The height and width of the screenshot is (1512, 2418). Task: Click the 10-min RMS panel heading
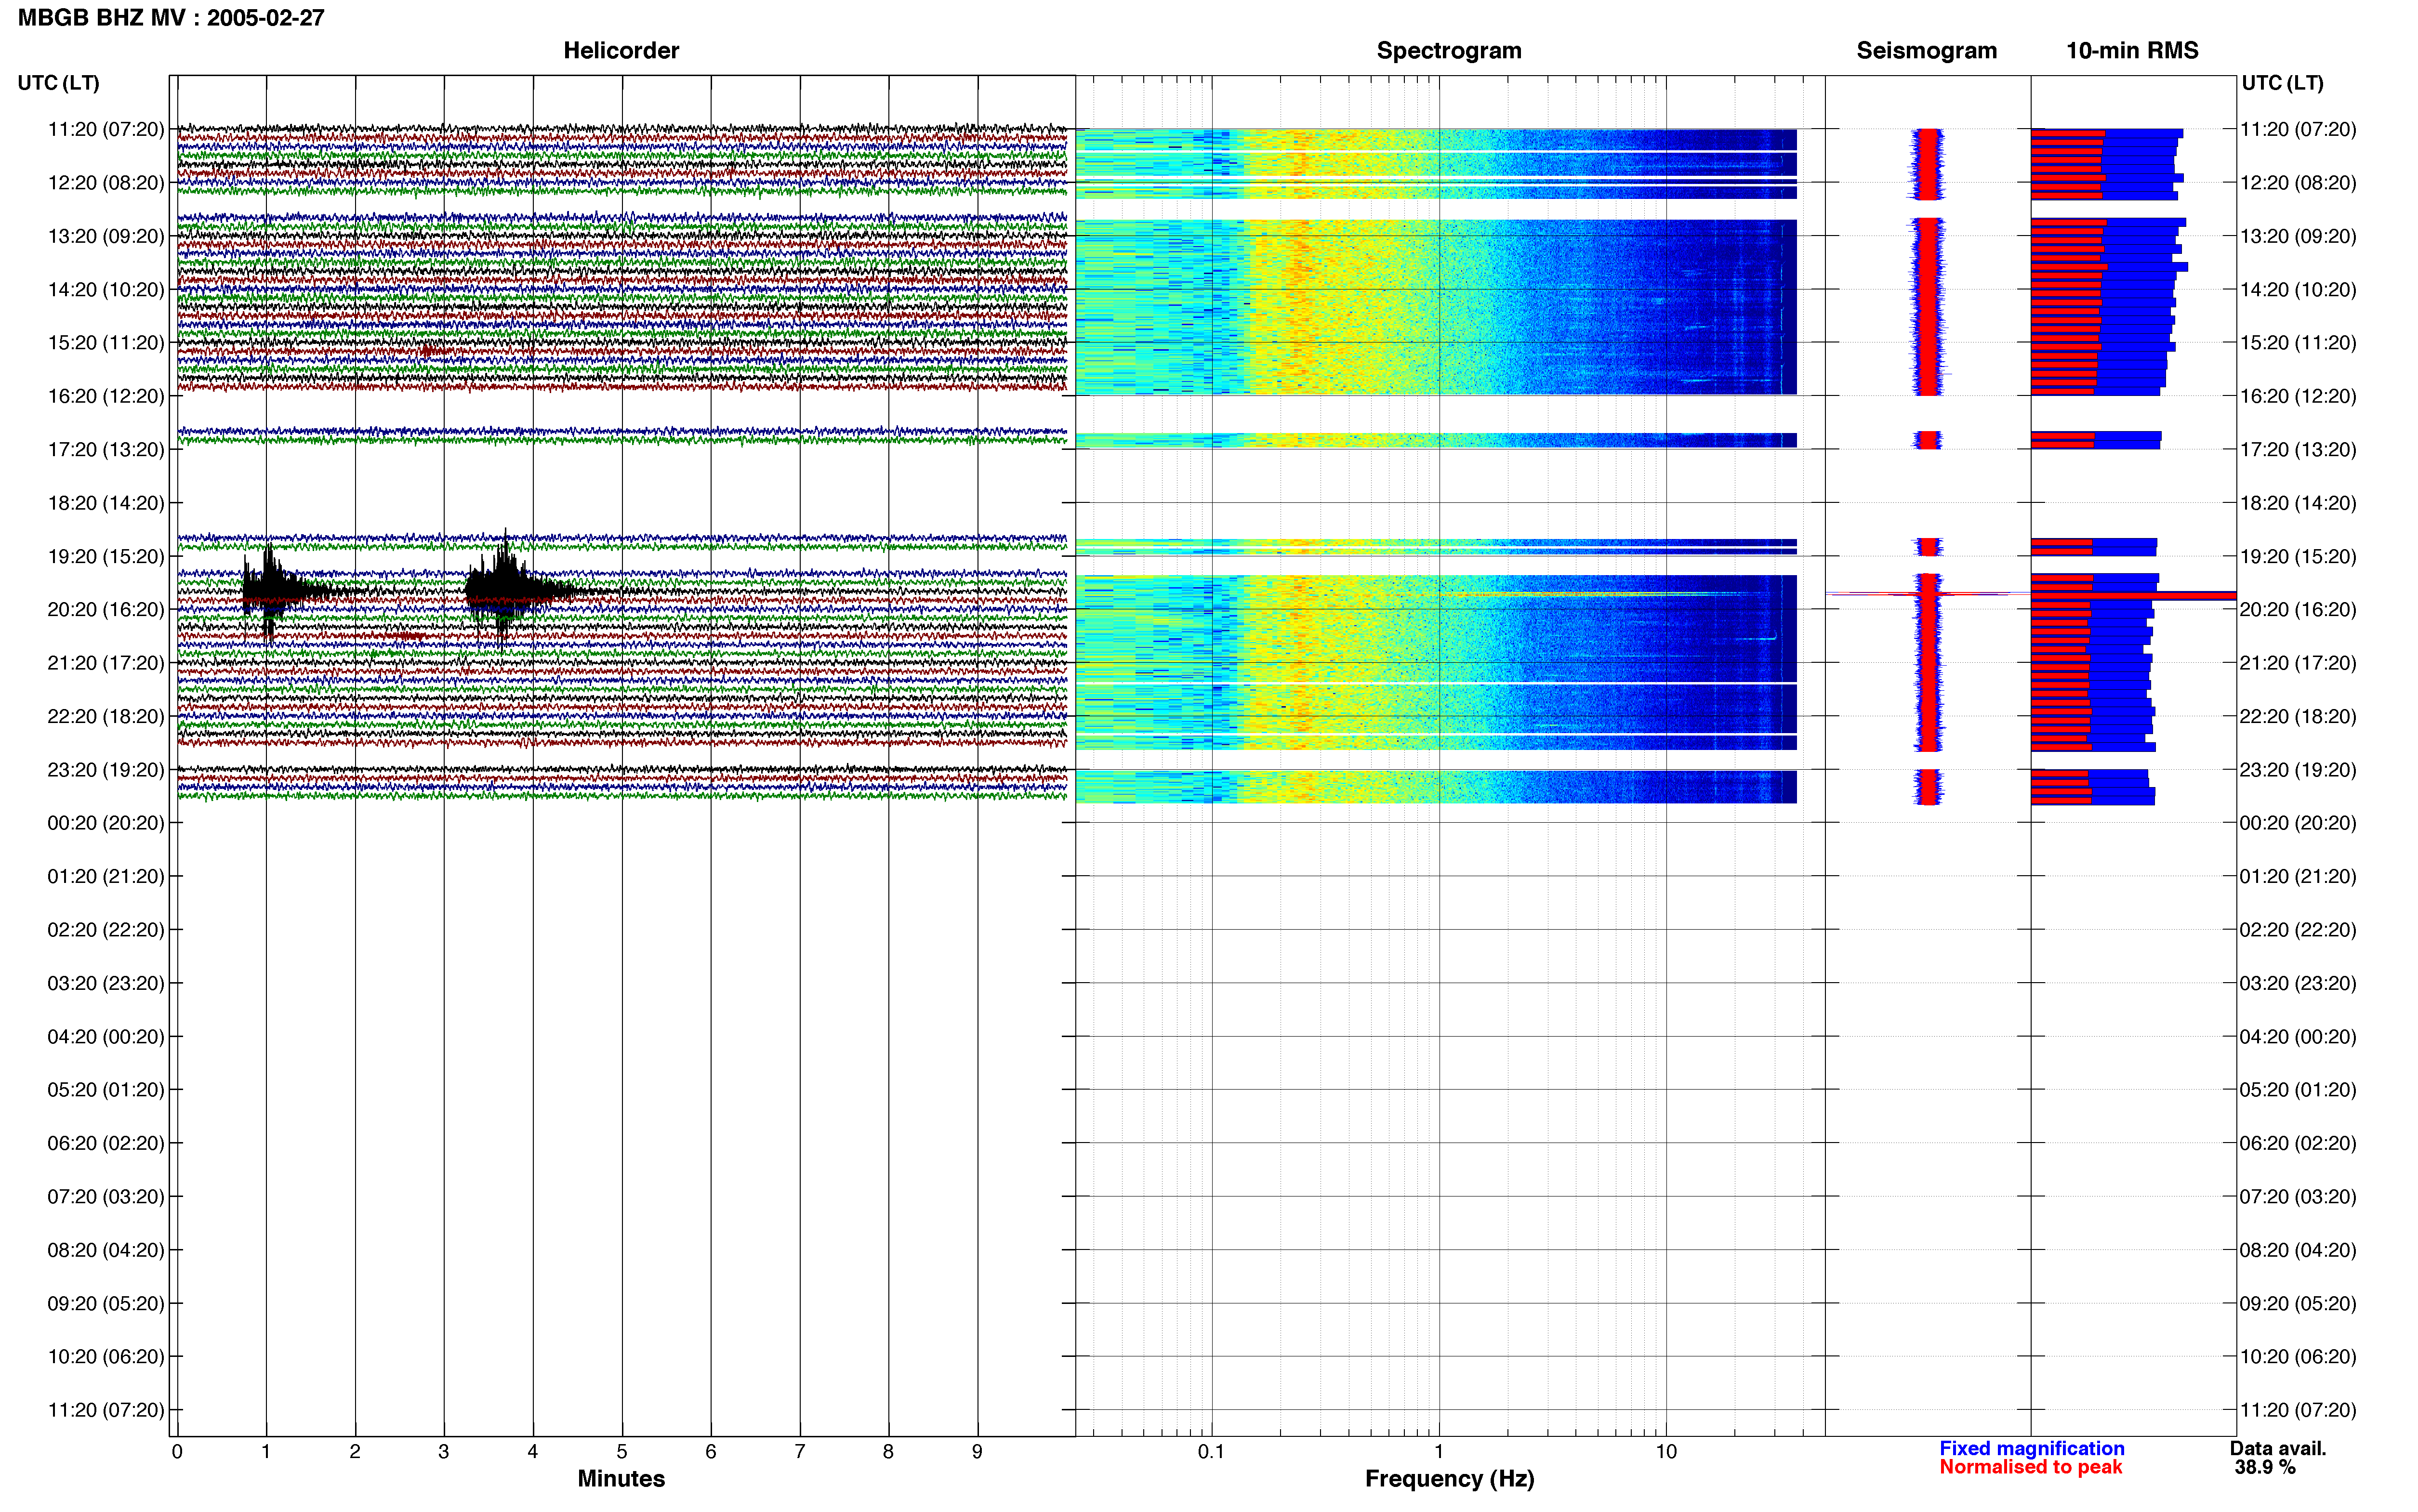pos(2132,50)
